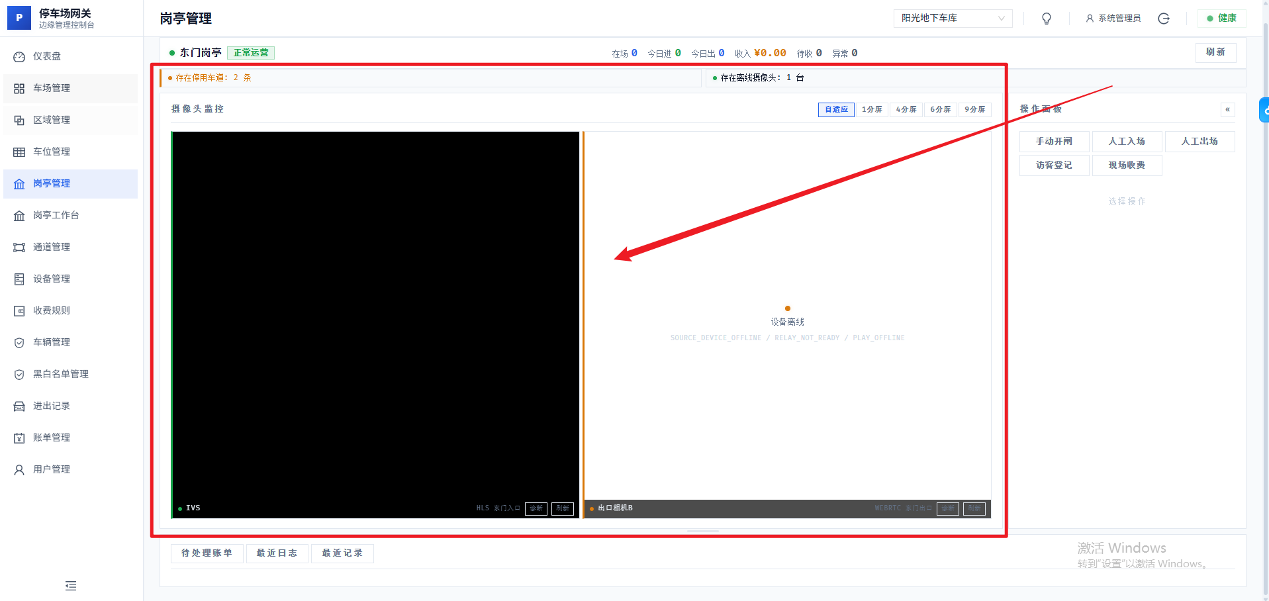Click the 刷新 refresh button top right
Viewport: 1269px width, 601px height.
tap(1215, 52)
